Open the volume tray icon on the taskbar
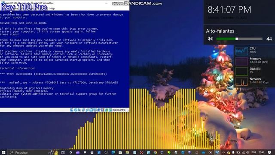The height and width of the screenshot is (155, 275). click(247, 152)
